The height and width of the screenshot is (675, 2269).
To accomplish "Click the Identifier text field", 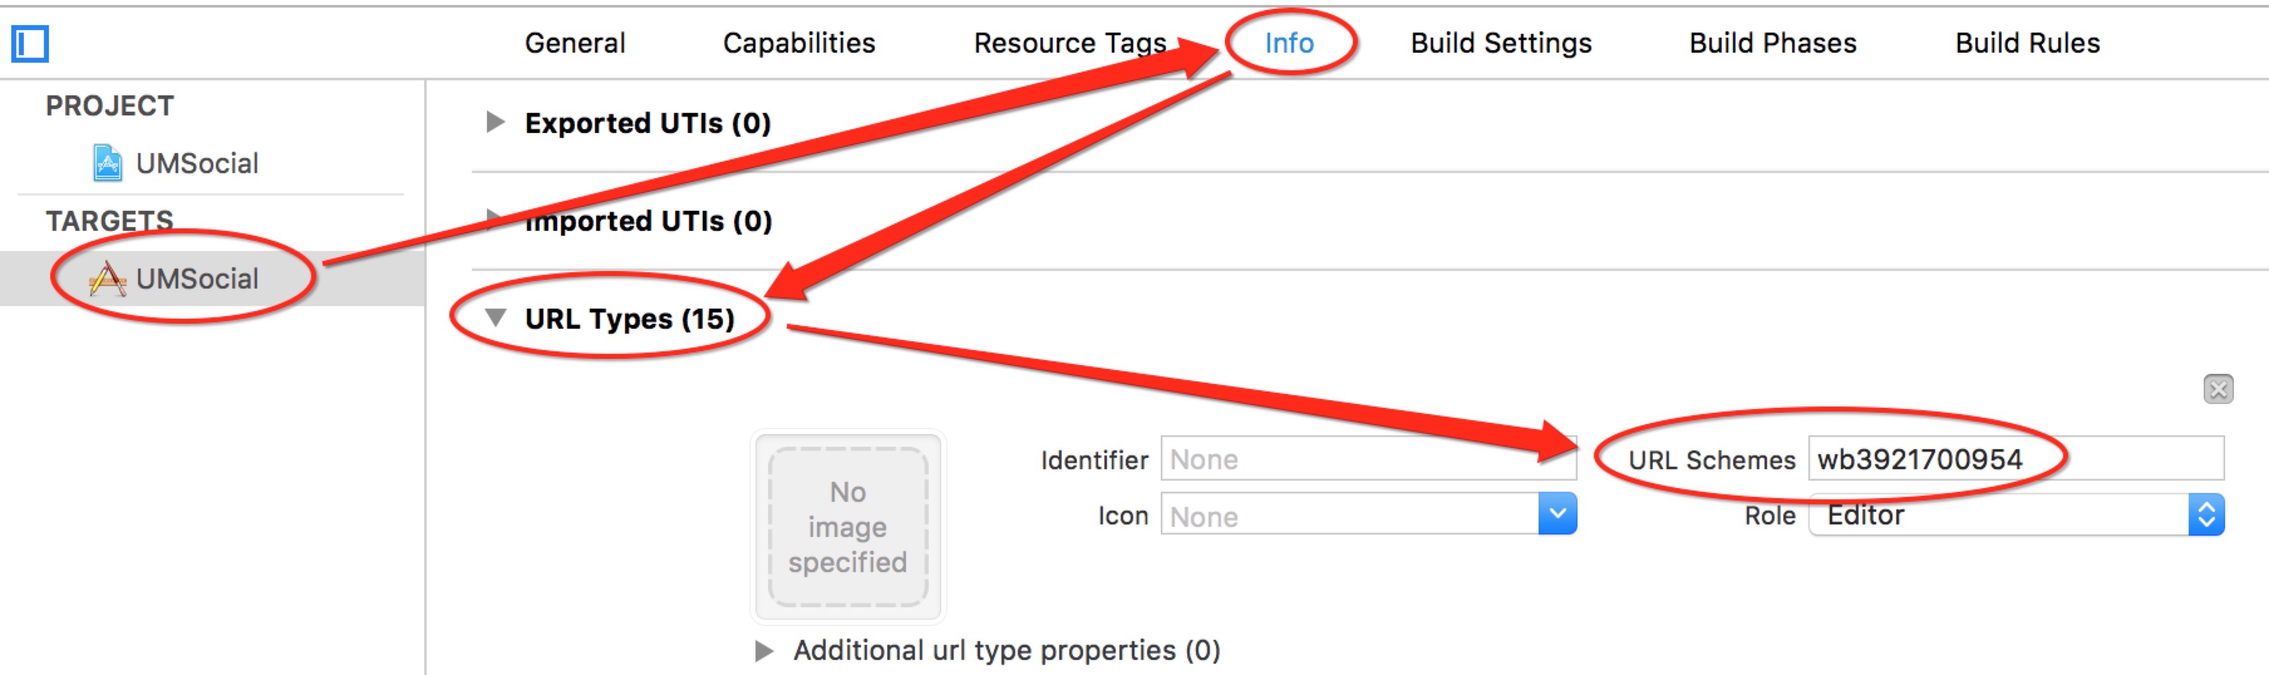I will 1367,459.
